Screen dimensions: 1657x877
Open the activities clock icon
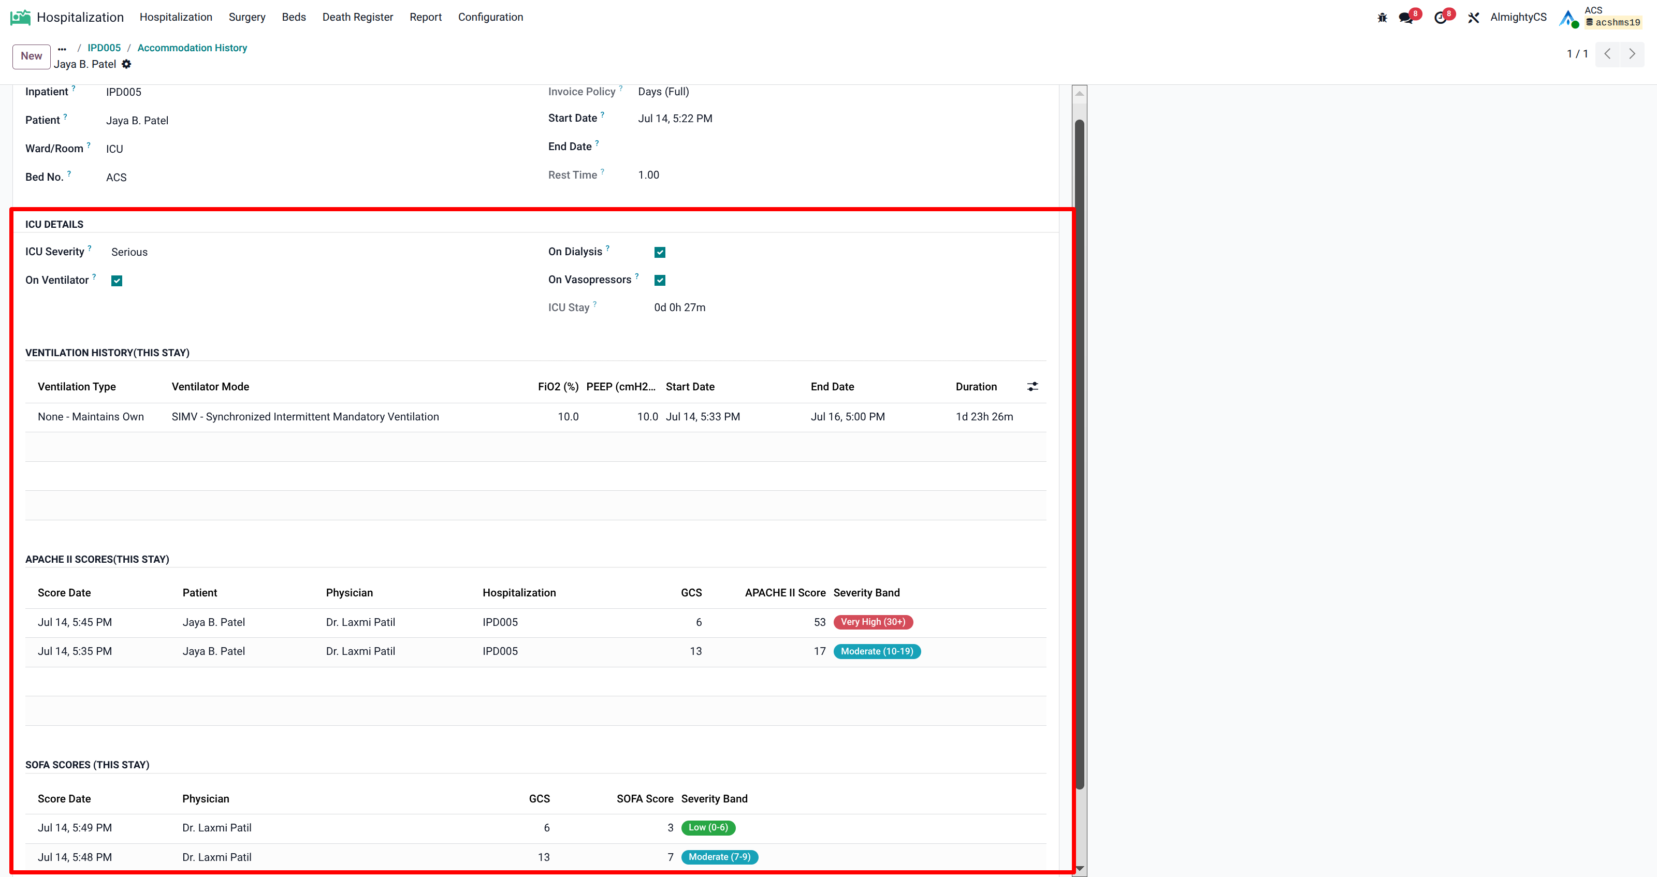pos(1440,18)
